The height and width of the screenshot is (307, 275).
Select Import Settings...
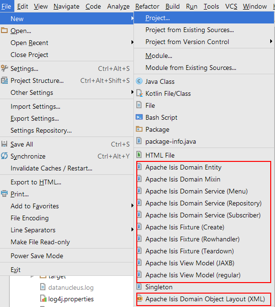pos(66,106)
